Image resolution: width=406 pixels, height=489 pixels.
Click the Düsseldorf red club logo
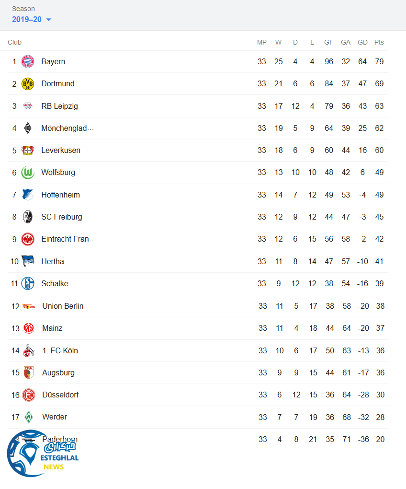coord(29,395)
